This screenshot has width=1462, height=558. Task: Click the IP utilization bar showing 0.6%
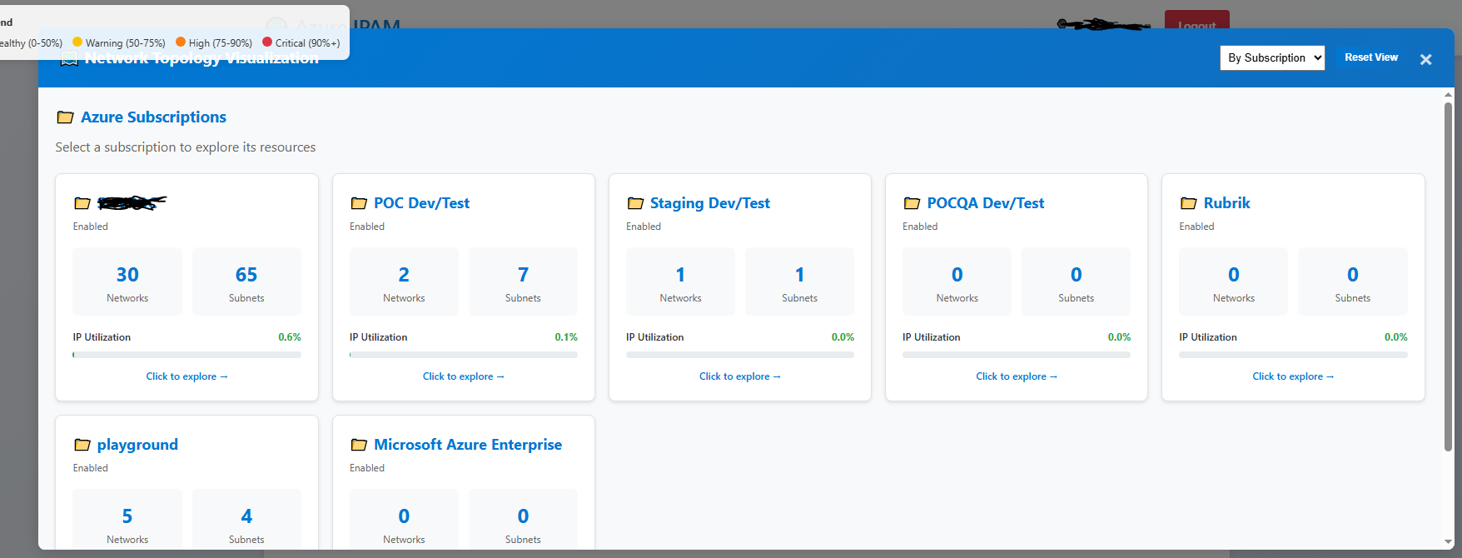pyautogui.click(x=186, y=355)
